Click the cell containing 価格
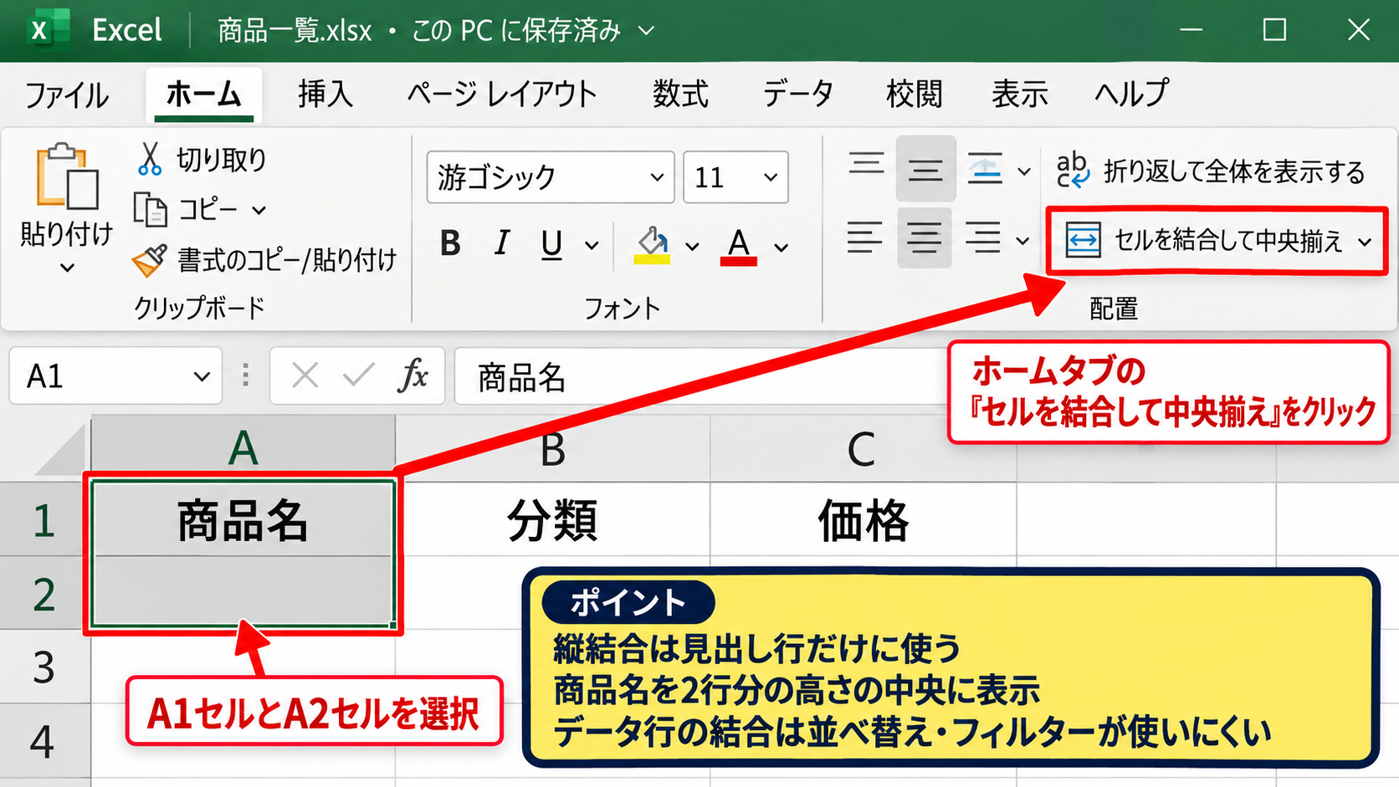Viewport: 1399px width, 787px height. point(863,519)
